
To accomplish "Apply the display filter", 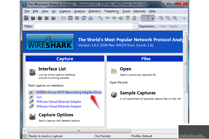I will 173,26.
